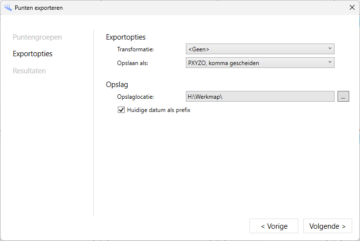The image size is (360, 241).
Task: Open the Transformatie combo box showing <Geen>
Action: point(259,49)
